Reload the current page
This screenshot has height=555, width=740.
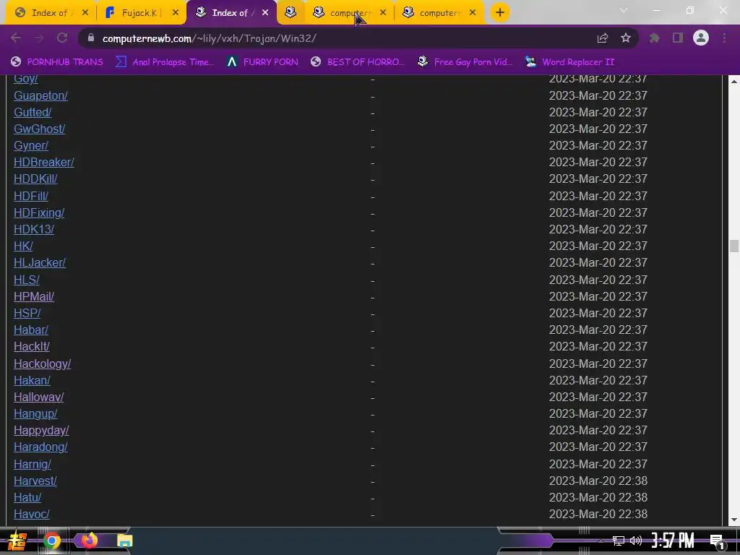point(62,38)
